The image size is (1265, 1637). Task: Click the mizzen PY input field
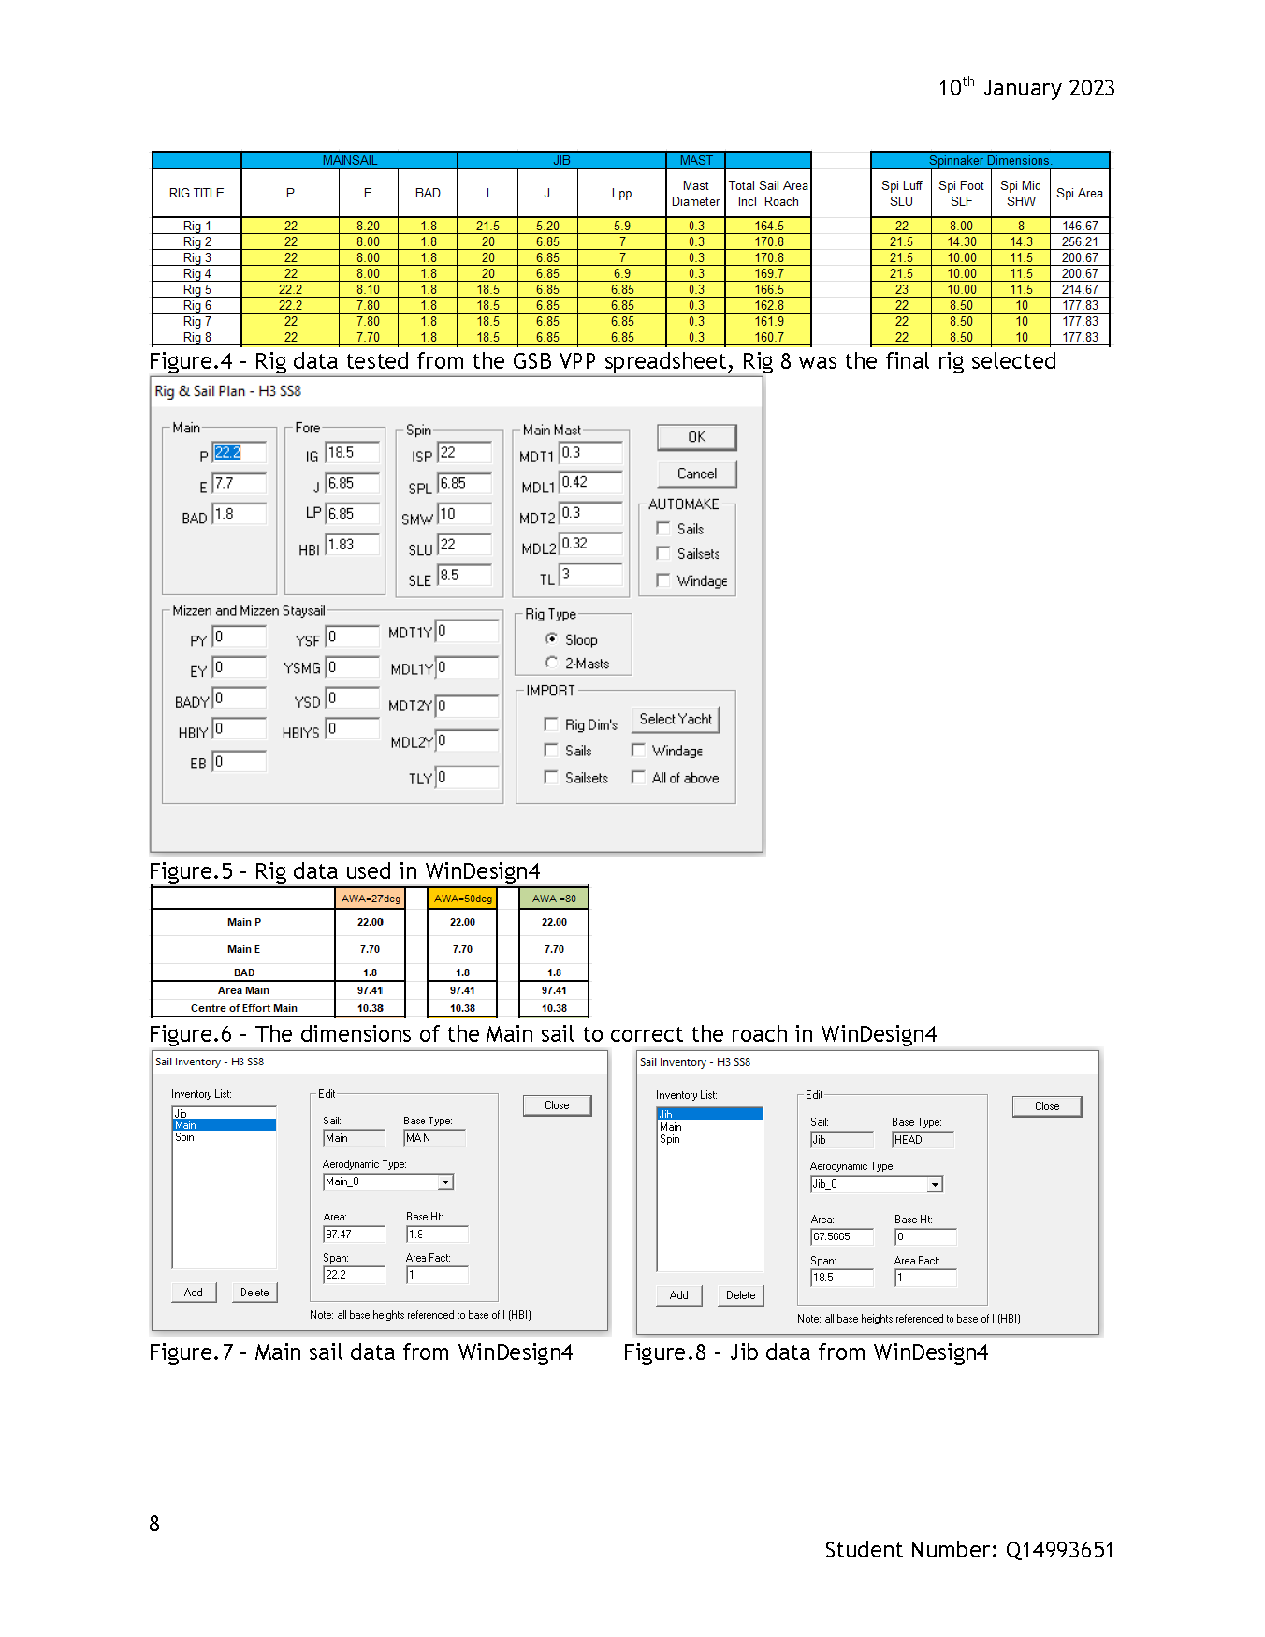[x=239, y=637]
